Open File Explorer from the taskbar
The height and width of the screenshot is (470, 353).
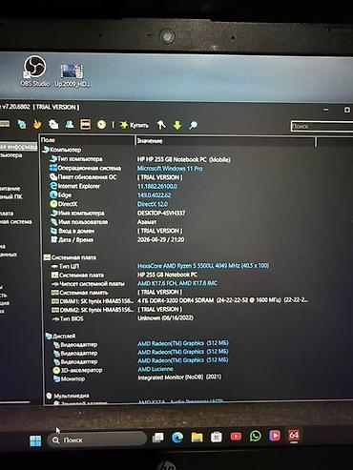[197, 438]
